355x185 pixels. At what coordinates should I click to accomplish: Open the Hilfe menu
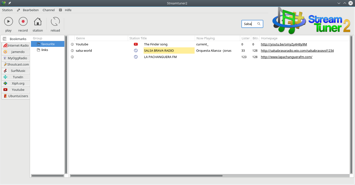coord(68,10)
